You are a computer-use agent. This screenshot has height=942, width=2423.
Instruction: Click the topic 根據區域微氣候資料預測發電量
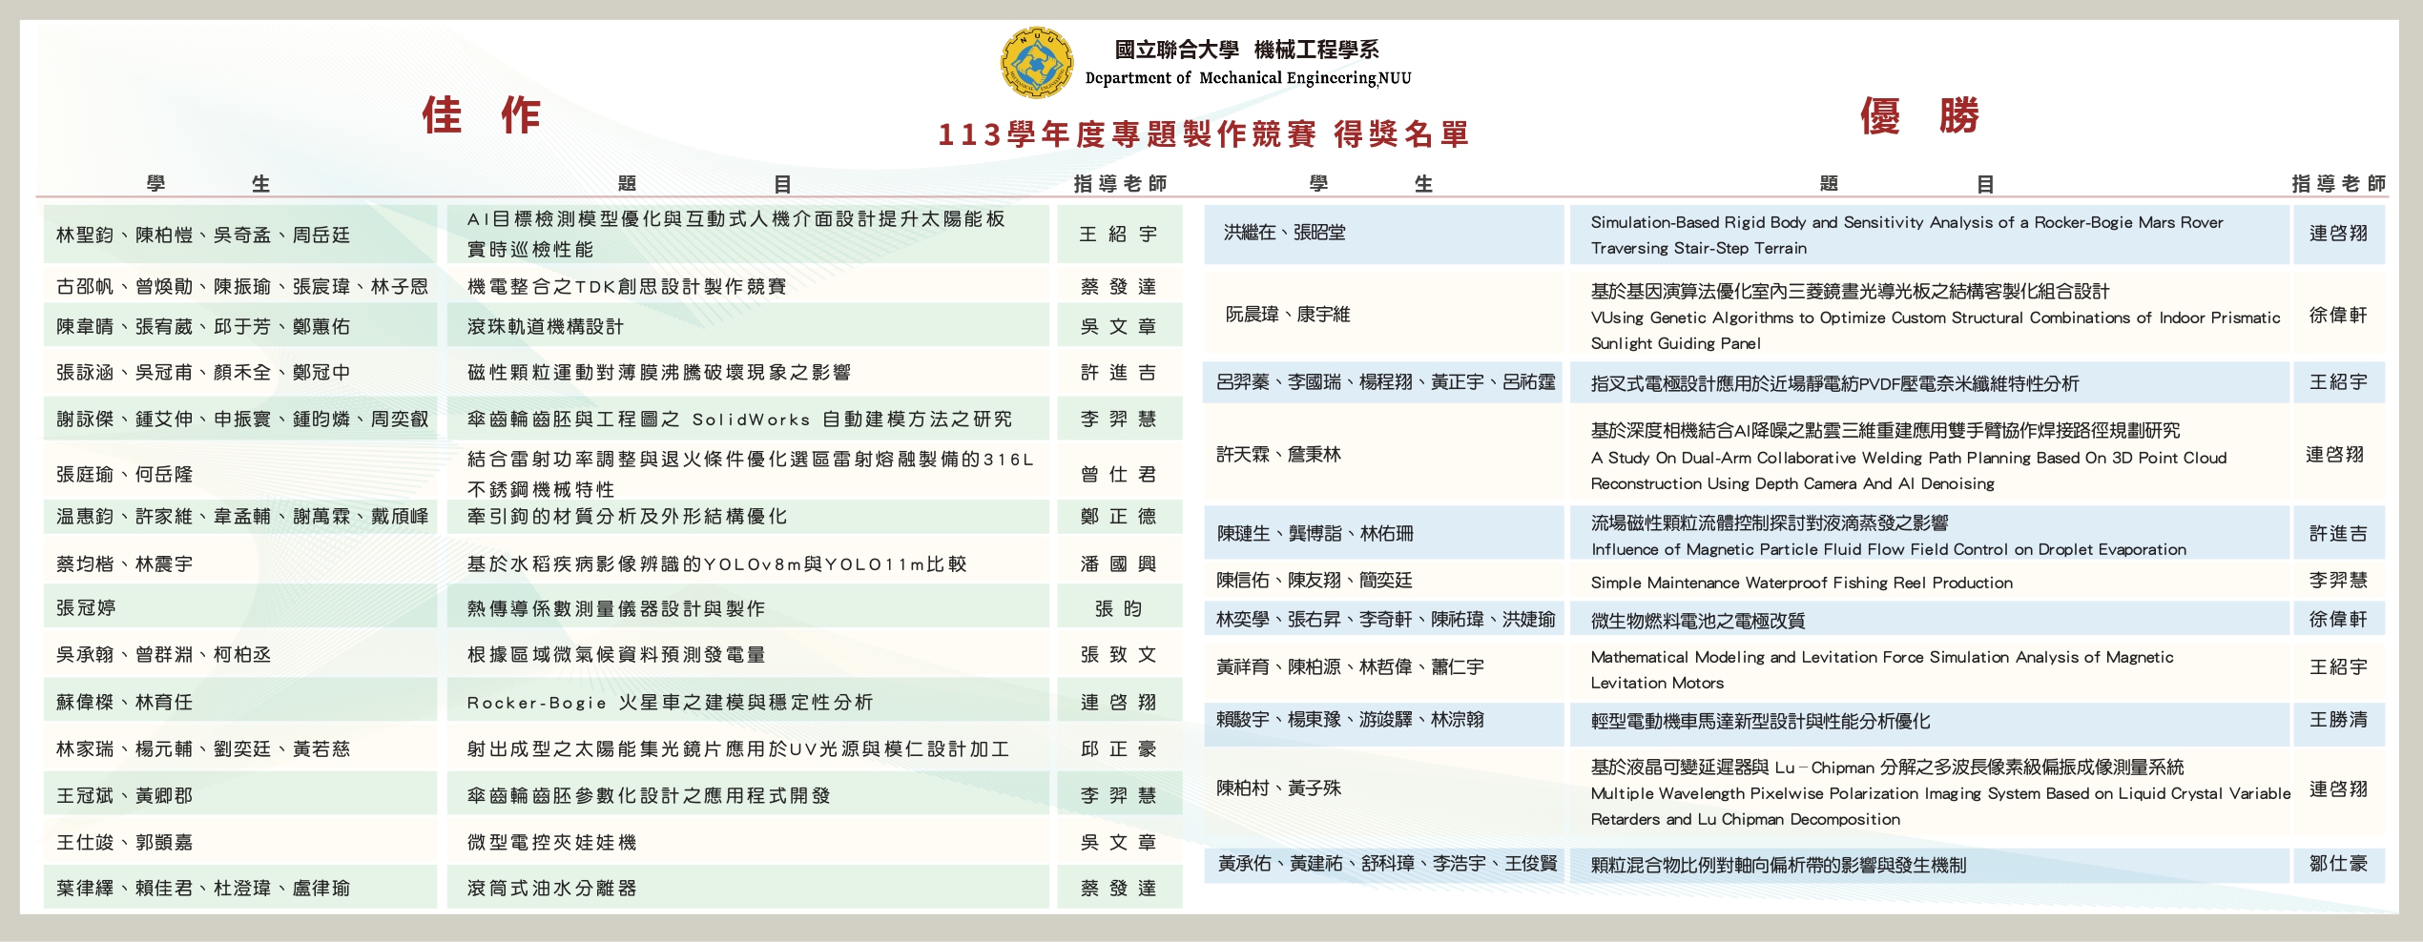point(615,654)
